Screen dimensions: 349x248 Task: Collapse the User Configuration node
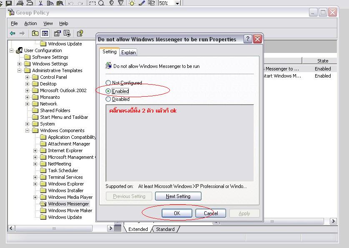pyautogui.click(x=11, y=50)
